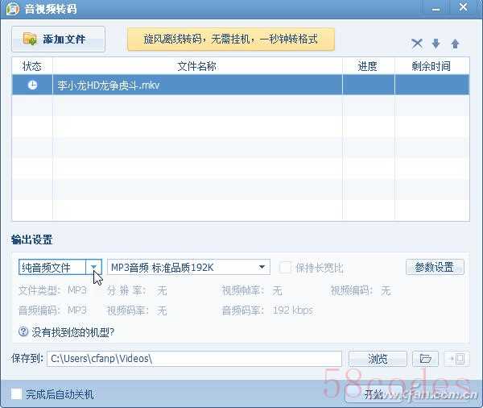Image resolution: width=483 pixels, height=408 pixels.
Task: Open the MP3音频 标准品质192K dropdown
Action: (x=262, y=268)
